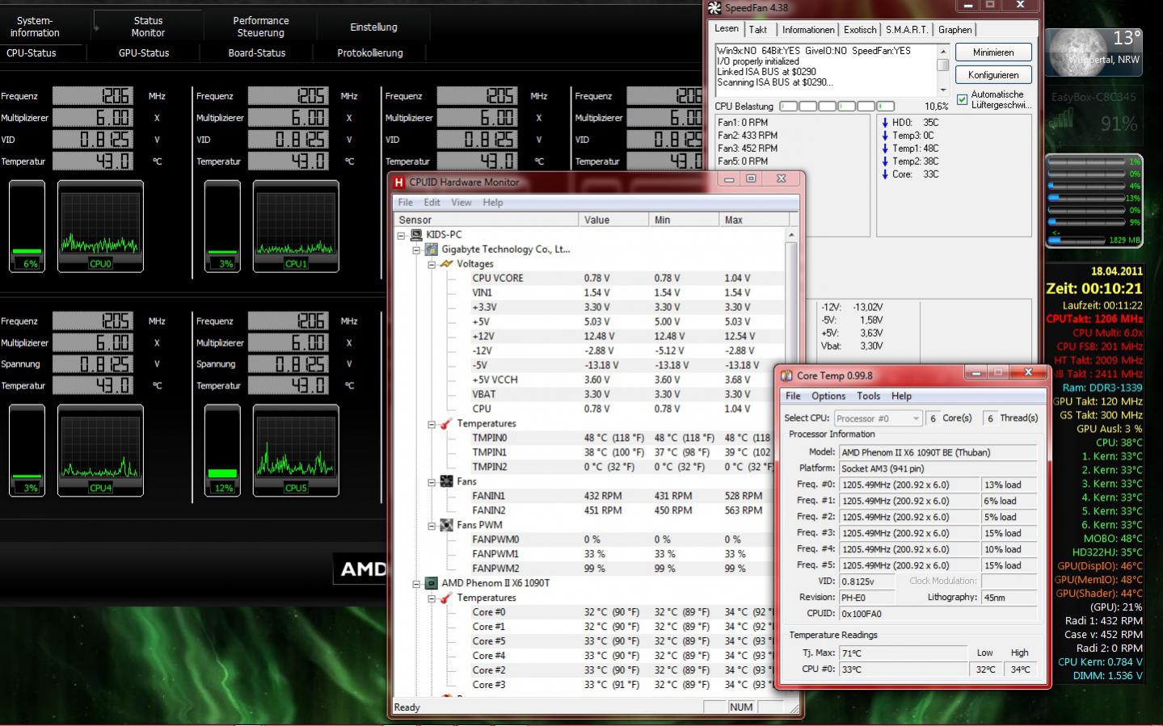Toggle the Automatische Lüftergeschwindigkeit checkbox in SpeedFan
This screenshot has width=1163, height=726.
pos(962,99)
